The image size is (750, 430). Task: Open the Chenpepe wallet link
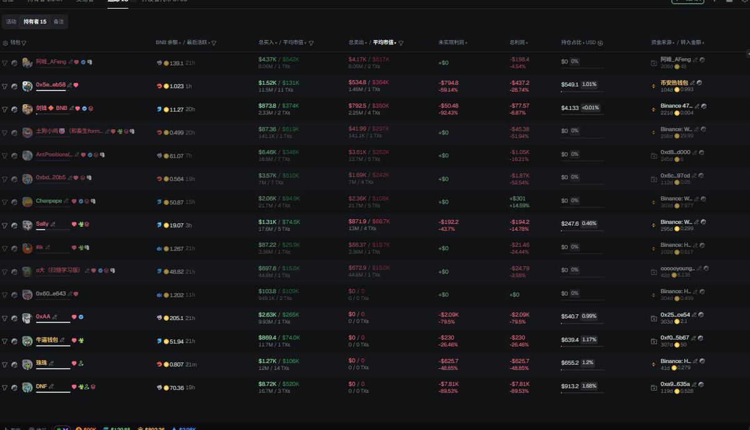click(49, 201)
